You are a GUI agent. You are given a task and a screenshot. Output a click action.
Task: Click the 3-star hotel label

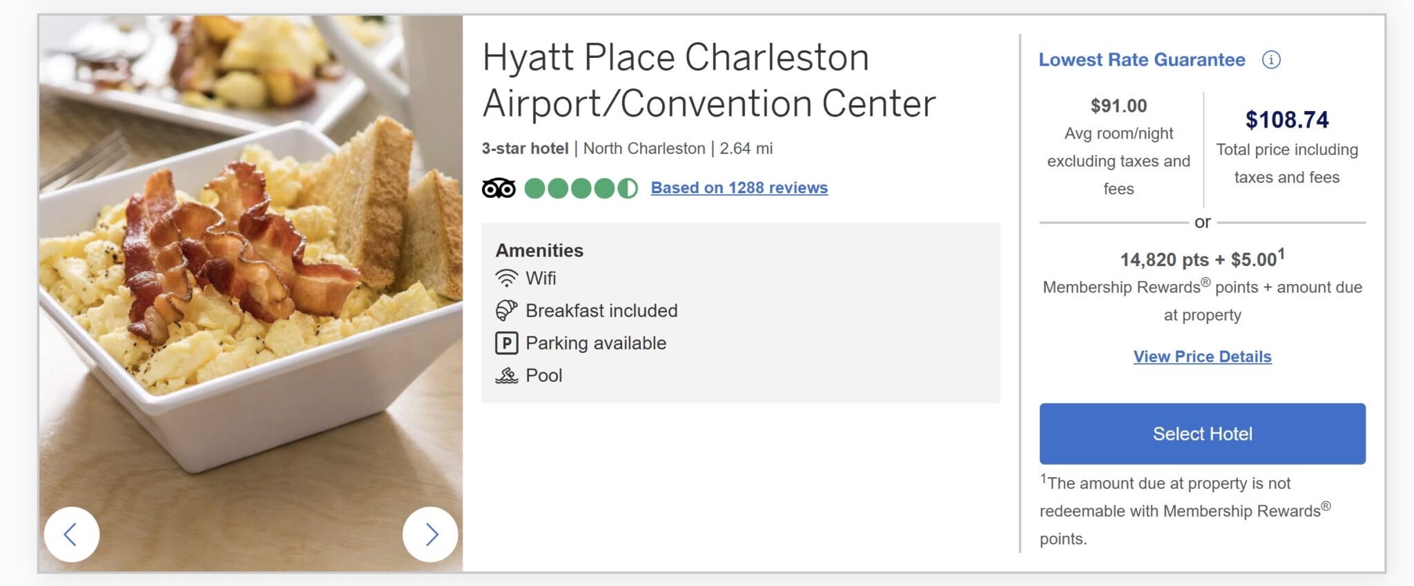pyautogui.click(x=525, y=148)
